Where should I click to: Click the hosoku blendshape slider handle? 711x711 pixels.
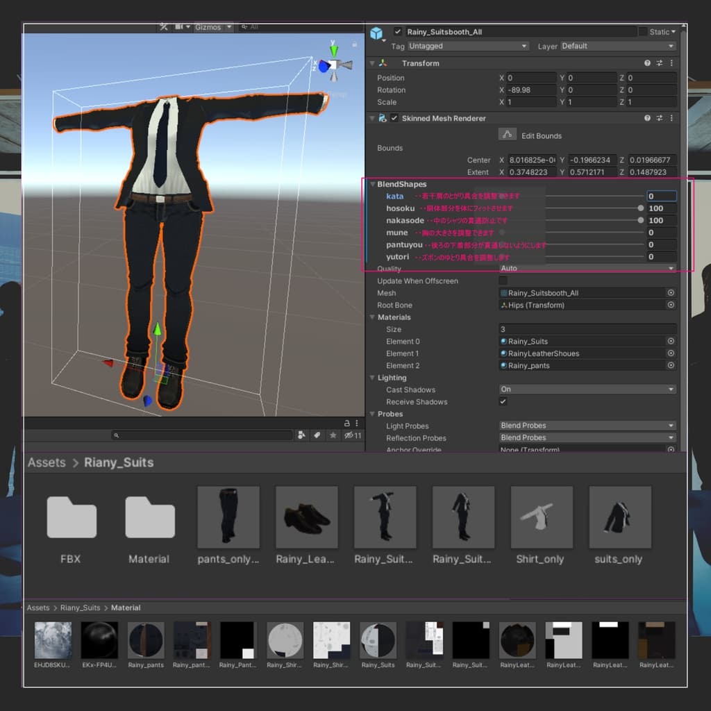[640, 208]
